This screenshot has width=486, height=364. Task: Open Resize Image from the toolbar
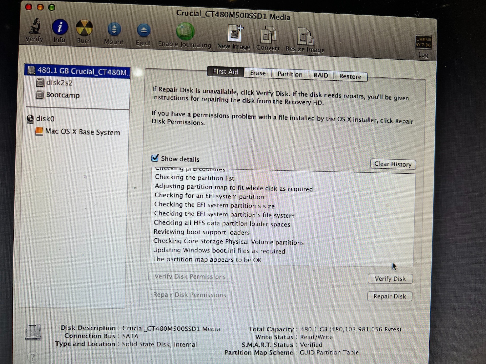[x=305, y=37]
